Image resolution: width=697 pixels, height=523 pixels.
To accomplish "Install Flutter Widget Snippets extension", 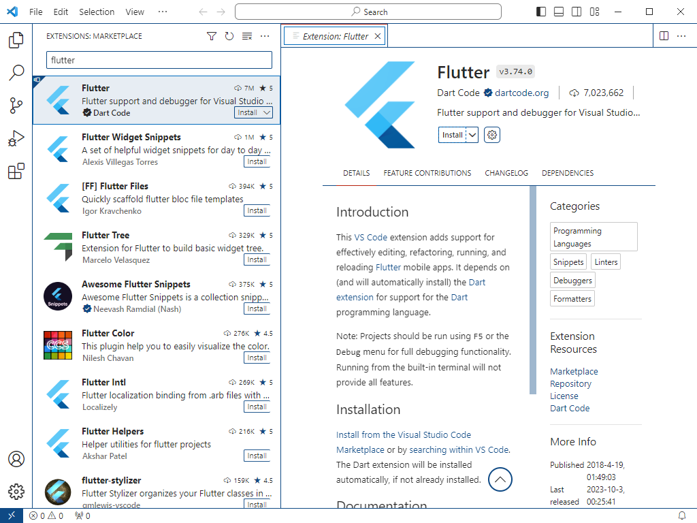I will (257, 161).
